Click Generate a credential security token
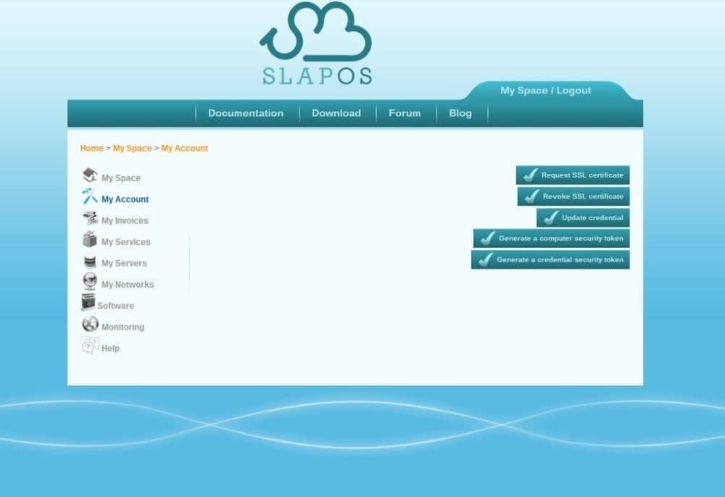 coord(550,259)
